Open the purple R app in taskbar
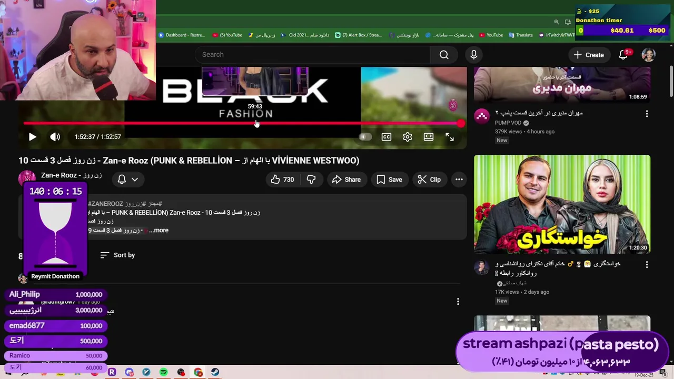 112,372
